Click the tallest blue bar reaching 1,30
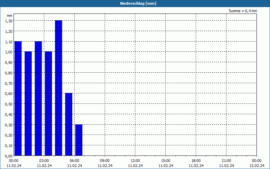 tap(58, 88)
